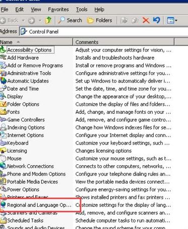Open the Views dropdown button
Screen dimensions: 188x229
(172, 21)
